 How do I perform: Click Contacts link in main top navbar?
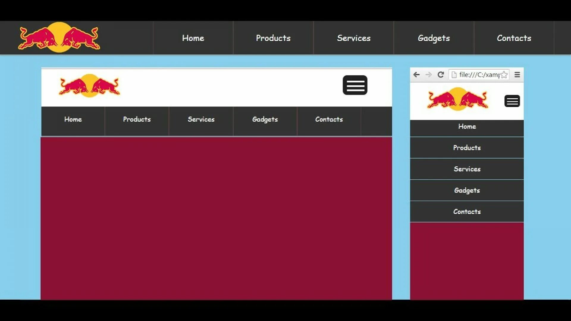[x=514, y=38]
